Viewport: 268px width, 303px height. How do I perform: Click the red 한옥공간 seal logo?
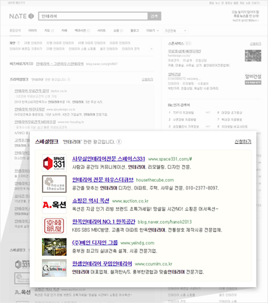pos(54,226)
